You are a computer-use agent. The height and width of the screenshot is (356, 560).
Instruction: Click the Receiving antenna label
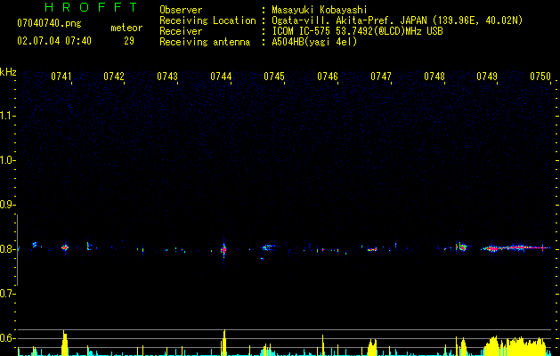click(x=205, y=42)
